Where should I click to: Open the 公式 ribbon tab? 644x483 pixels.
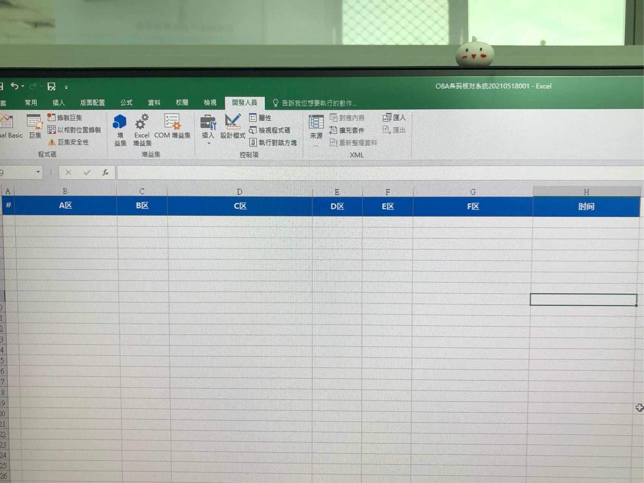126,103
